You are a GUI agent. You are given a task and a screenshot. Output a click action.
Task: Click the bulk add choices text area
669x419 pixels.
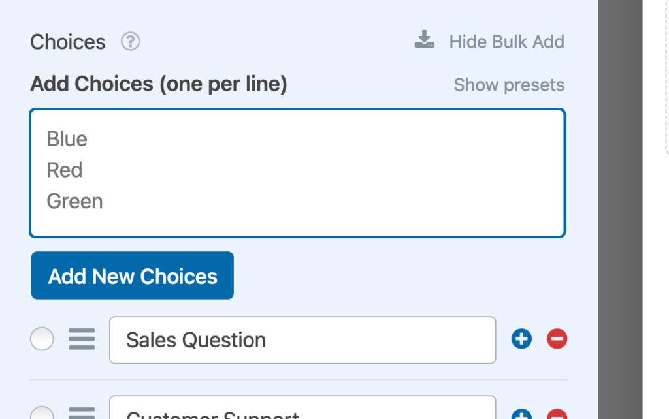pyautogui.click(x=297, y=172)
